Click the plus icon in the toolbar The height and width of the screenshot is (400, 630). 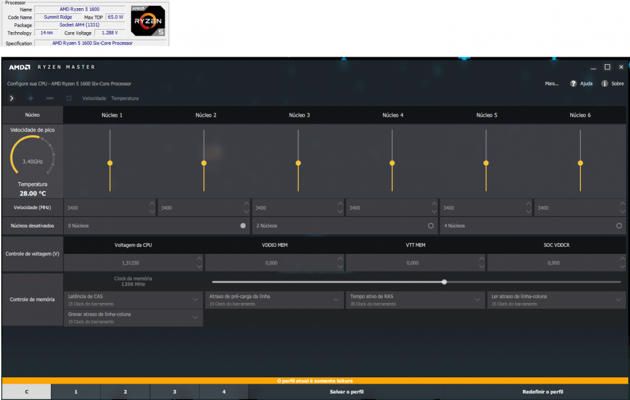31,98
